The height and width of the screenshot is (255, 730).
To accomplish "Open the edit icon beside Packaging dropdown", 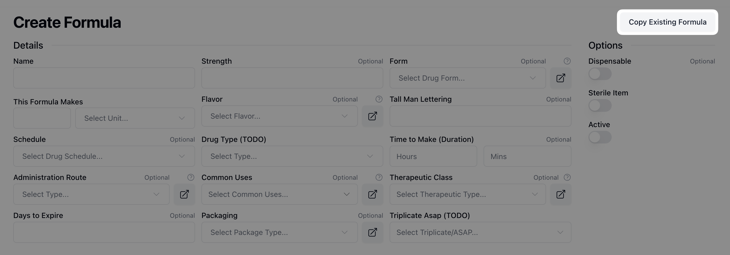I will (x=372, y=232).
